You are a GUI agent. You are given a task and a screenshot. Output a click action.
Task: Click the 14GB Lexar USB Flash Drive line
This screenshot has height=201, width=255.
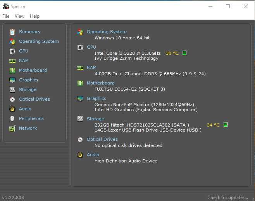click(x=148, y=130)
